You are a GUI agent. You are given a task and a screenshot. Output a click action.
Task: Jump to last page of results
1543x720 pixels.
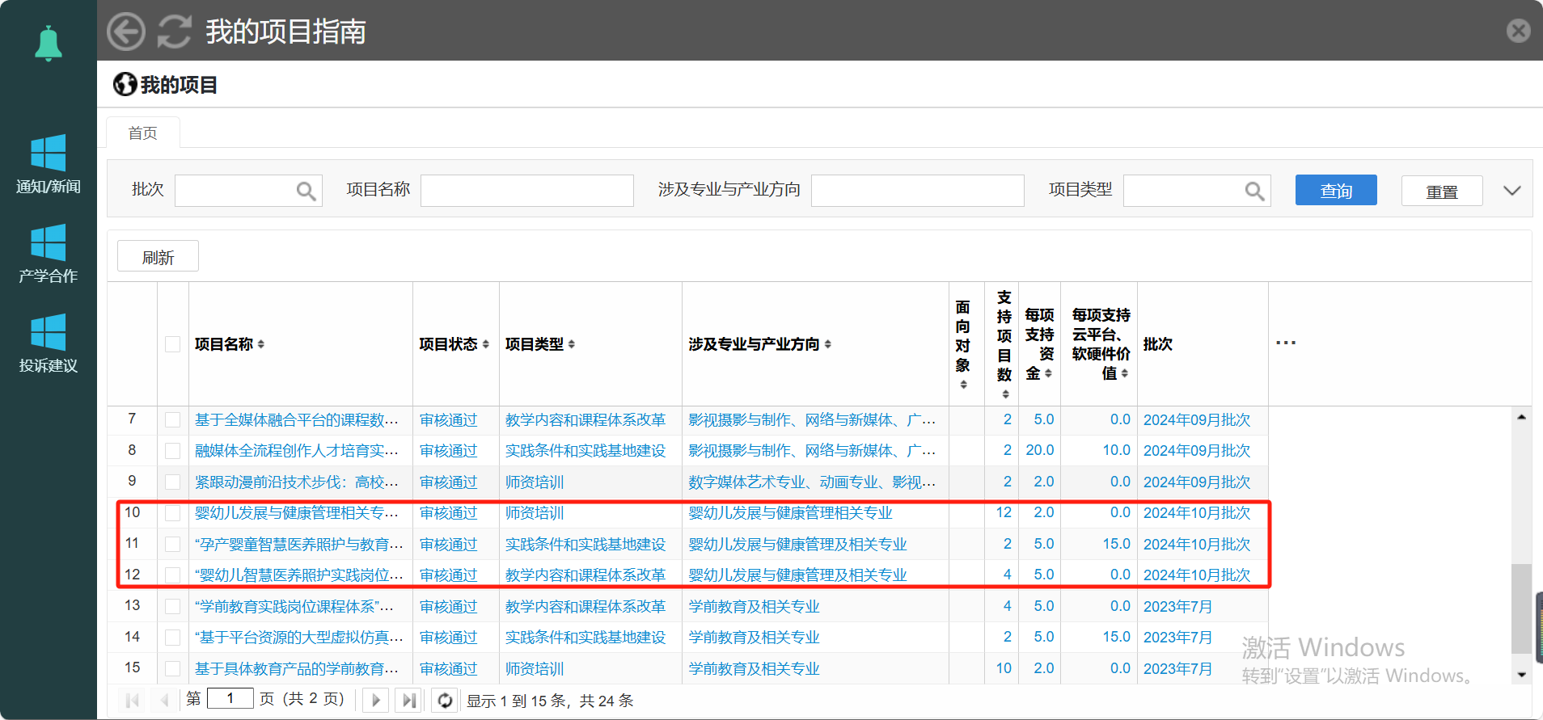(x=409, y=700)
